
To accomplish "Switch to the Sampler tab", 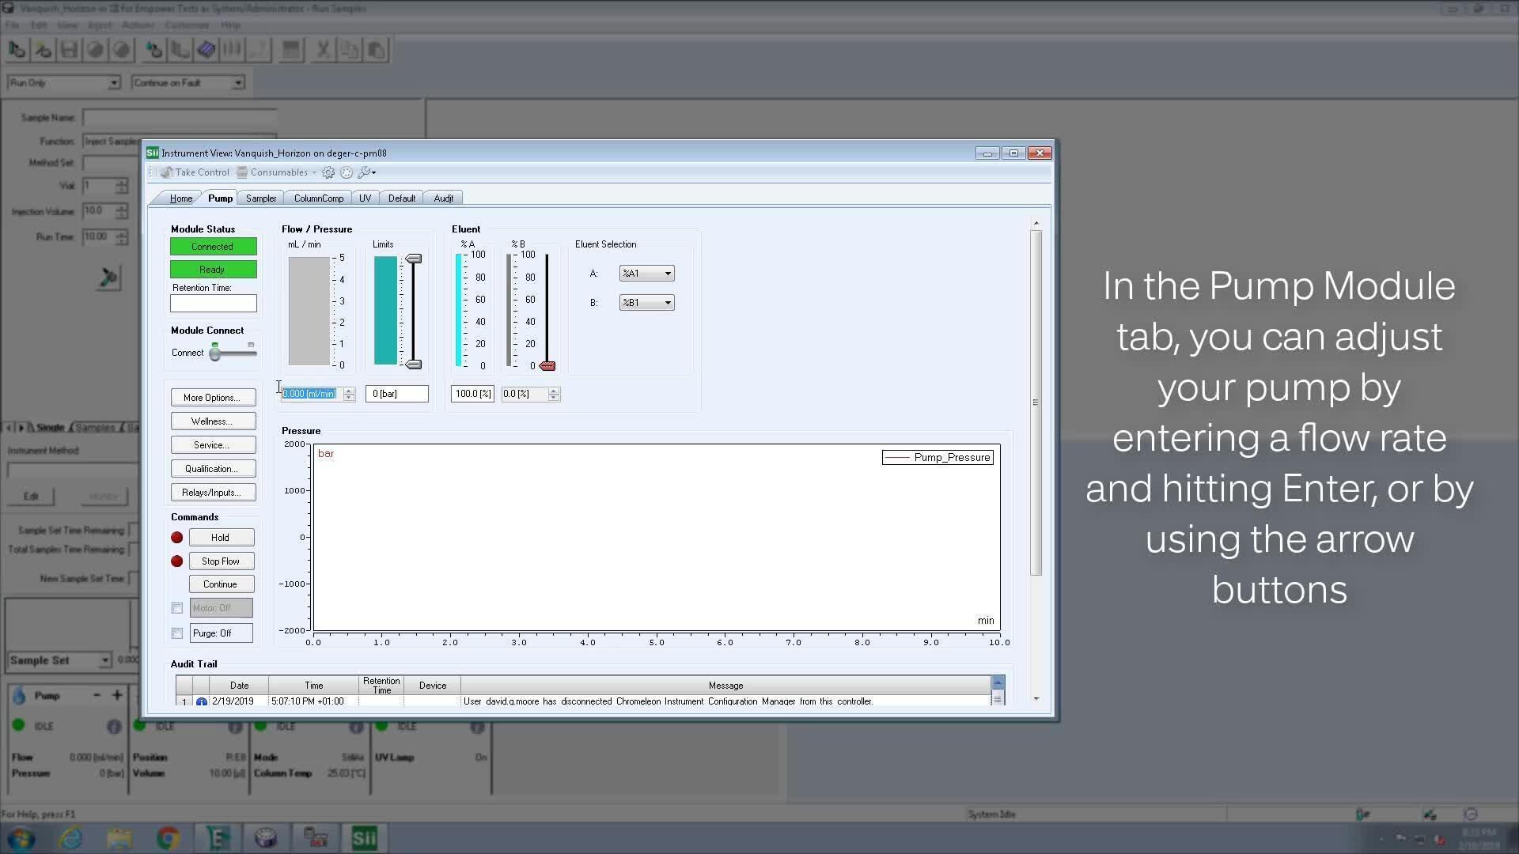I will click(x=260, y=198).
